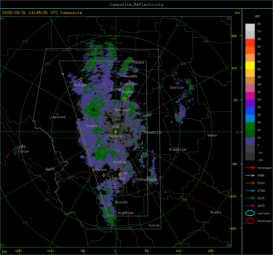The width and height of the screenshot is (273, 255).
Task: Select the slate purple 0-10 dBZ swatch
Action: point(250,141)
